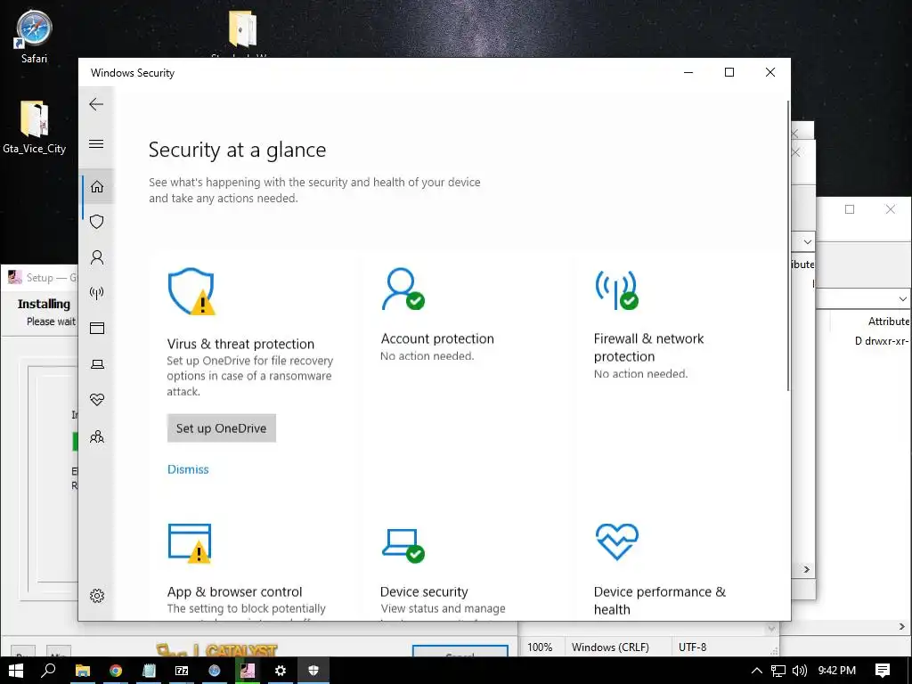The width and height of the screenshot is (912, 684).
Task: Maximize the background window on the right
Action: pos(850,208)
